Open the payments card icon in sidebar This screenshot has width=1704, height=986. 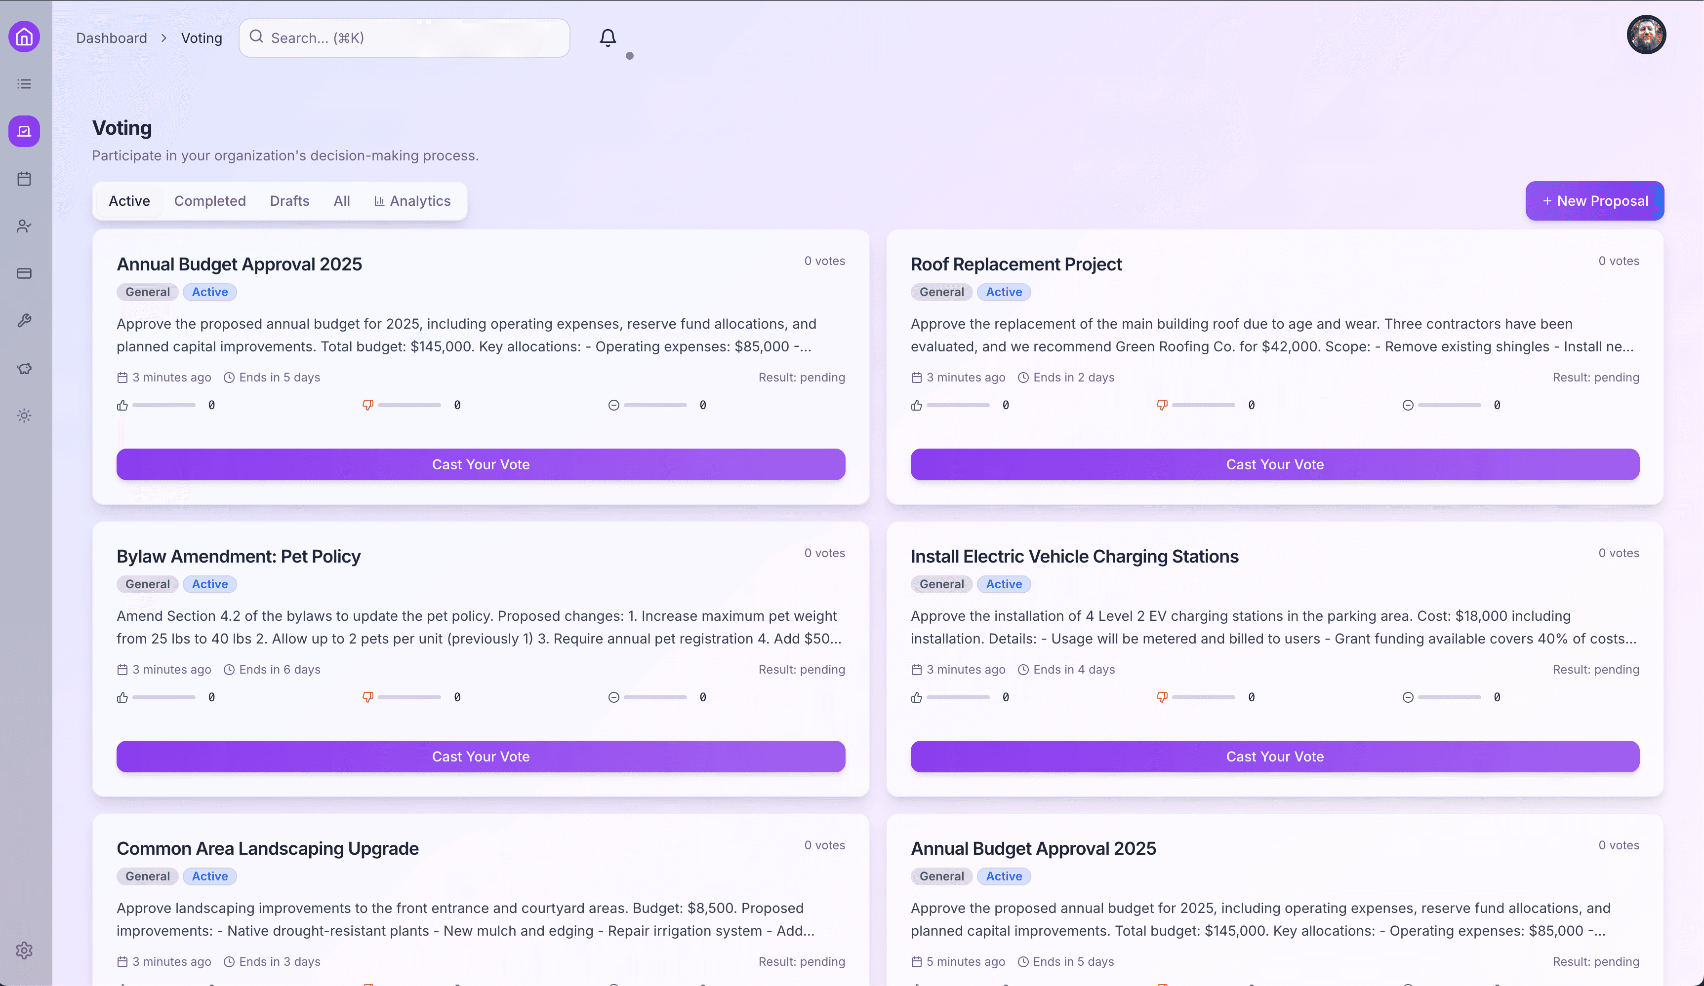(24, 273)
